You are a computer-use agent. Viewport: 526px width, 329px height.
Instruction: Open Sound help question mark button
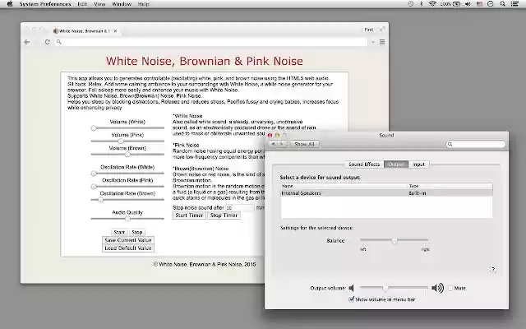point(493,270)
